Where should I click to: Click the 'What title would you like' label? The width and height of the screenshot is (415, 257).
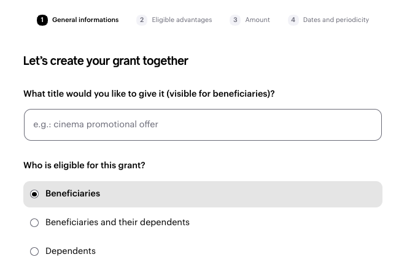coord(149,94)
